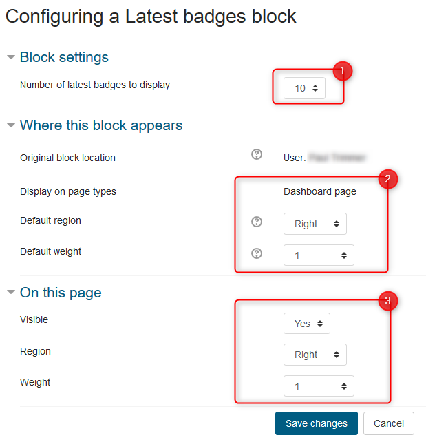Viewport: 426px width, 442px height.
Task: Click the Save changes button
Action: click(x=317, y=423)
